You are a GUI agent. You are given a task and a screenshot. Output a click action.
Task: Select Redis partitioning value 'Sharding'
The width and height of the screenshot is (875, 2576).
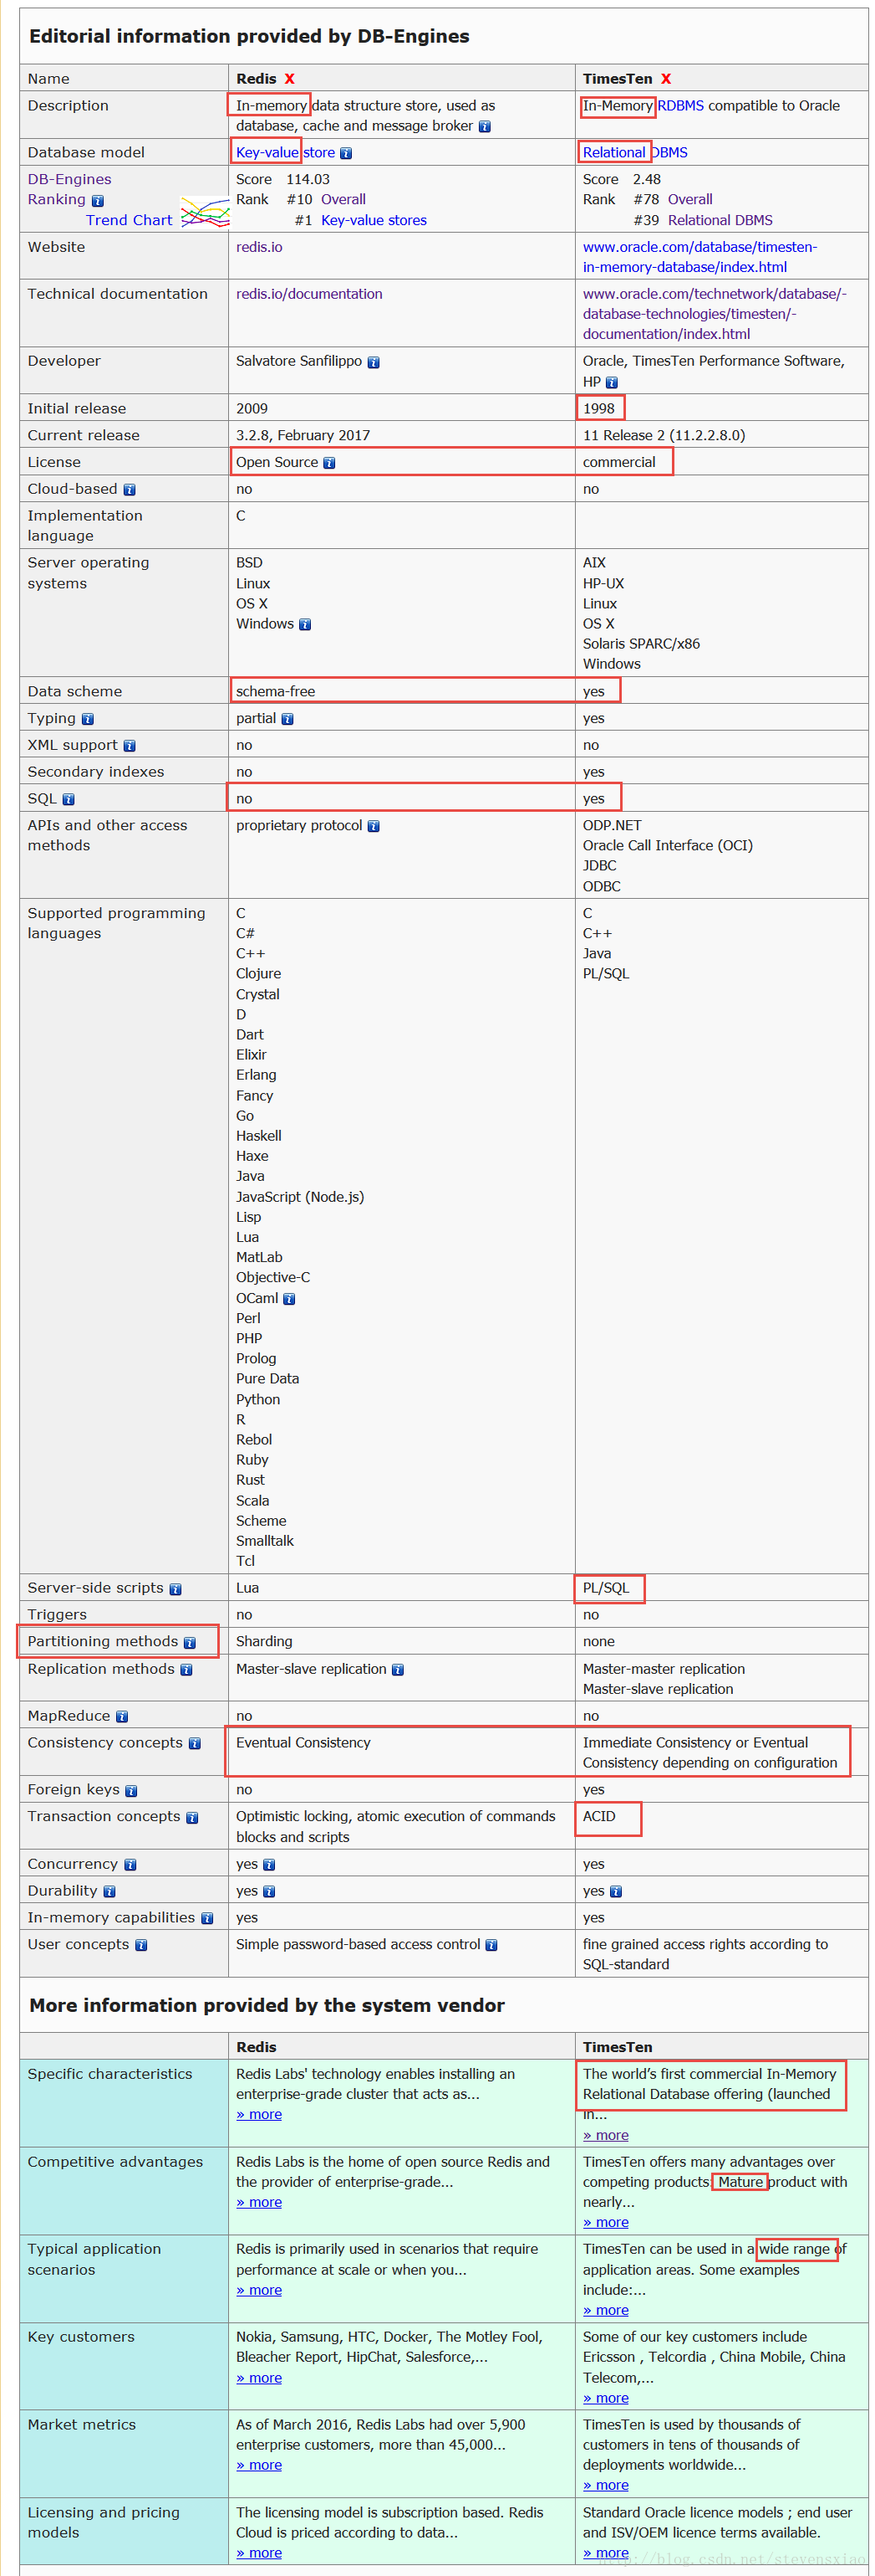(x=265, y=1642)
